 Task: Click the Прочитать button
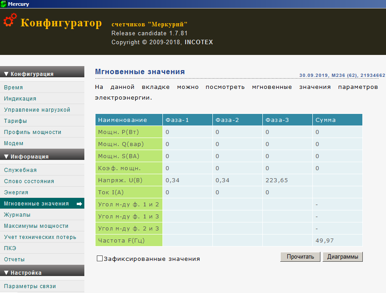(300, 257)
